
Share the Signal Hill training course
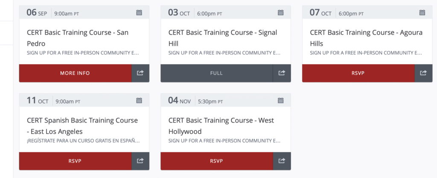282,73
